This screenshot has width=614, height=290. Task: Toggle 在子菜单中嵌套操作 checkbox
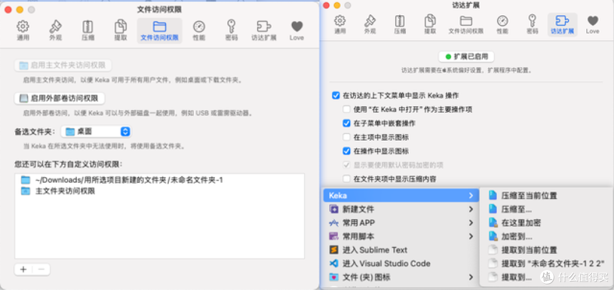(x=346, y=123)
